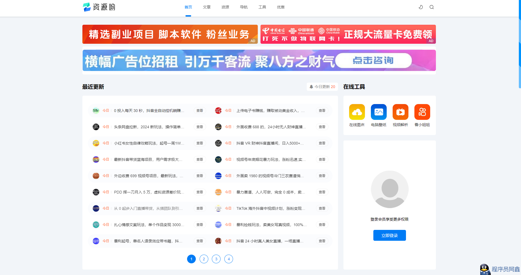Open post 视频号年底烟花暴力玩法
The image size is (521, 275).
pyautogui.click(x=271, y=160)
